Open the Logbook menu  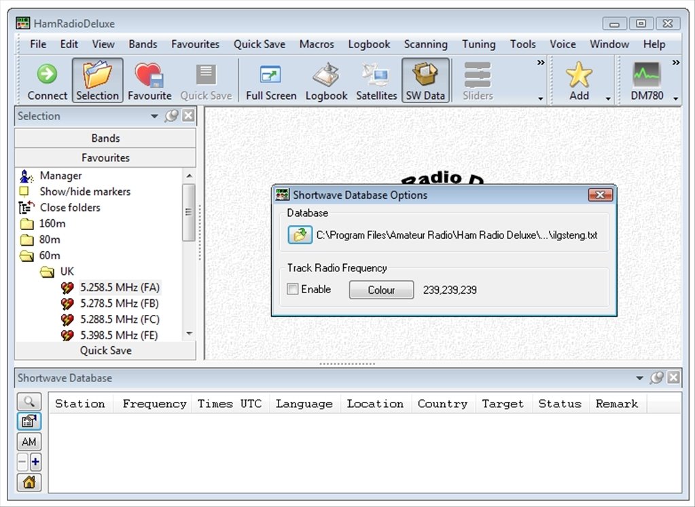369,44
